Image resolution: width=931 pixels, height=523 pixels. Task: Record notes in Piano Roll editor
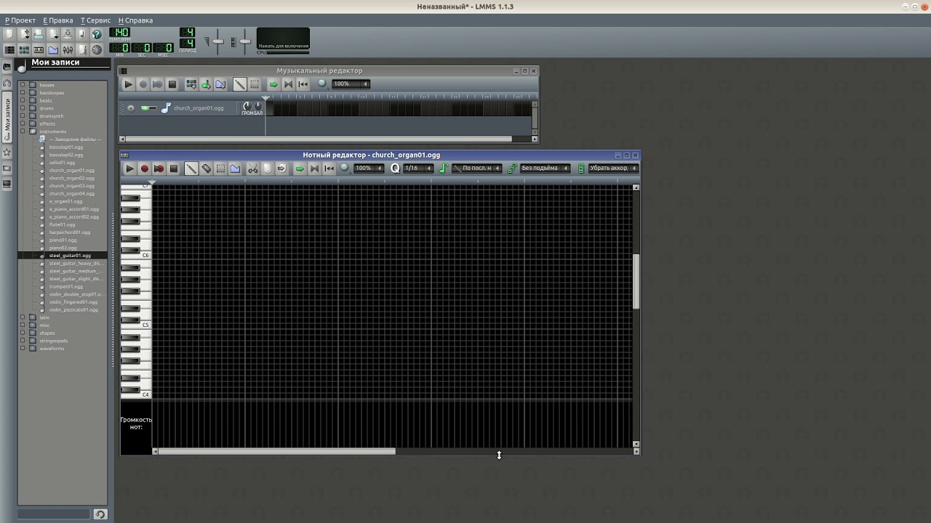[x=144, y=169]
